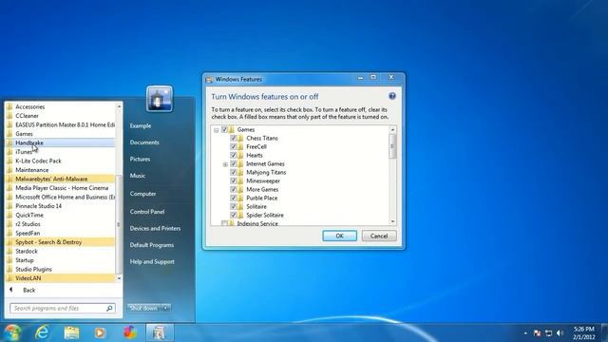The image size is (608, 342).
Task: Uncheck the Minesweeper checkbox
Action: coord(234,180)
